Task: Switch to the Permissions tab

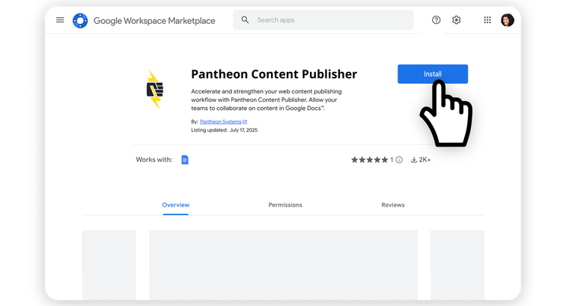Action: point(285,205)
